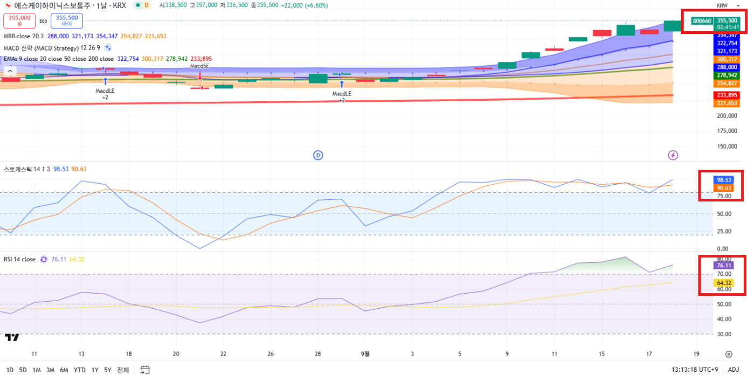Viewport: 748px width, 376px height.
Task: Click the 254,827 orange price axis label
Action: (x=727, y=83)
